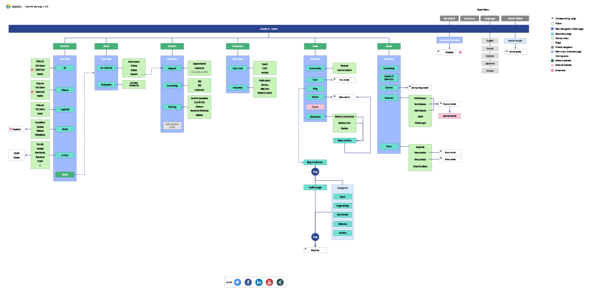593x288 pixels.
Task: Click the YouTube social icon
Action: tap(269, 282)
